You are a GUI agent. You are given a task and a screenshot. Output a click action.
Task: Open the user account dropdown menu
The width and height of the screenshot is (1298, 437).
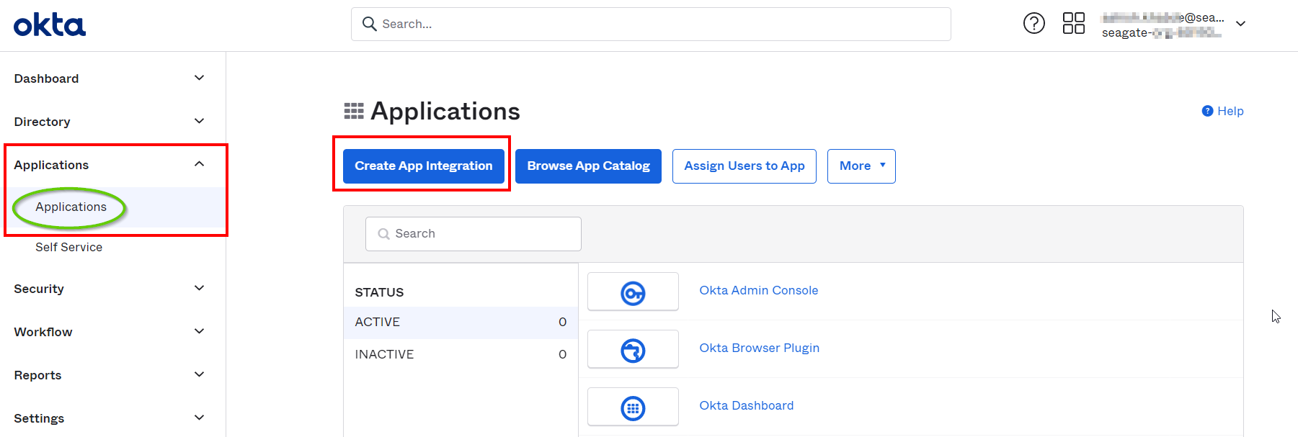(1240, 24)
